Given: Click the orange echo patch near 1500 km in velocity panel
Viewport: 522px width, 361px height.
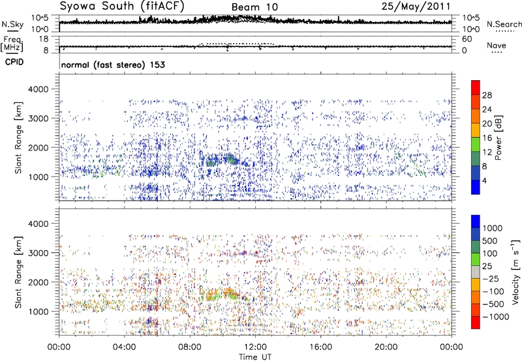Looking at the screenshot, I should 221,294.
